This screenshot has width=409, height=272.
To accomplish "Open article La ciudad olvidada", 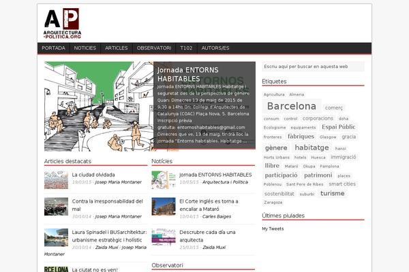I will pos(93,175).
